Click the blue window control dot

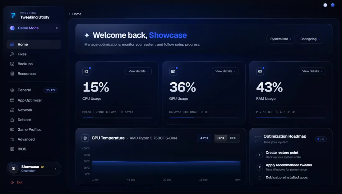tap(333, 5)
